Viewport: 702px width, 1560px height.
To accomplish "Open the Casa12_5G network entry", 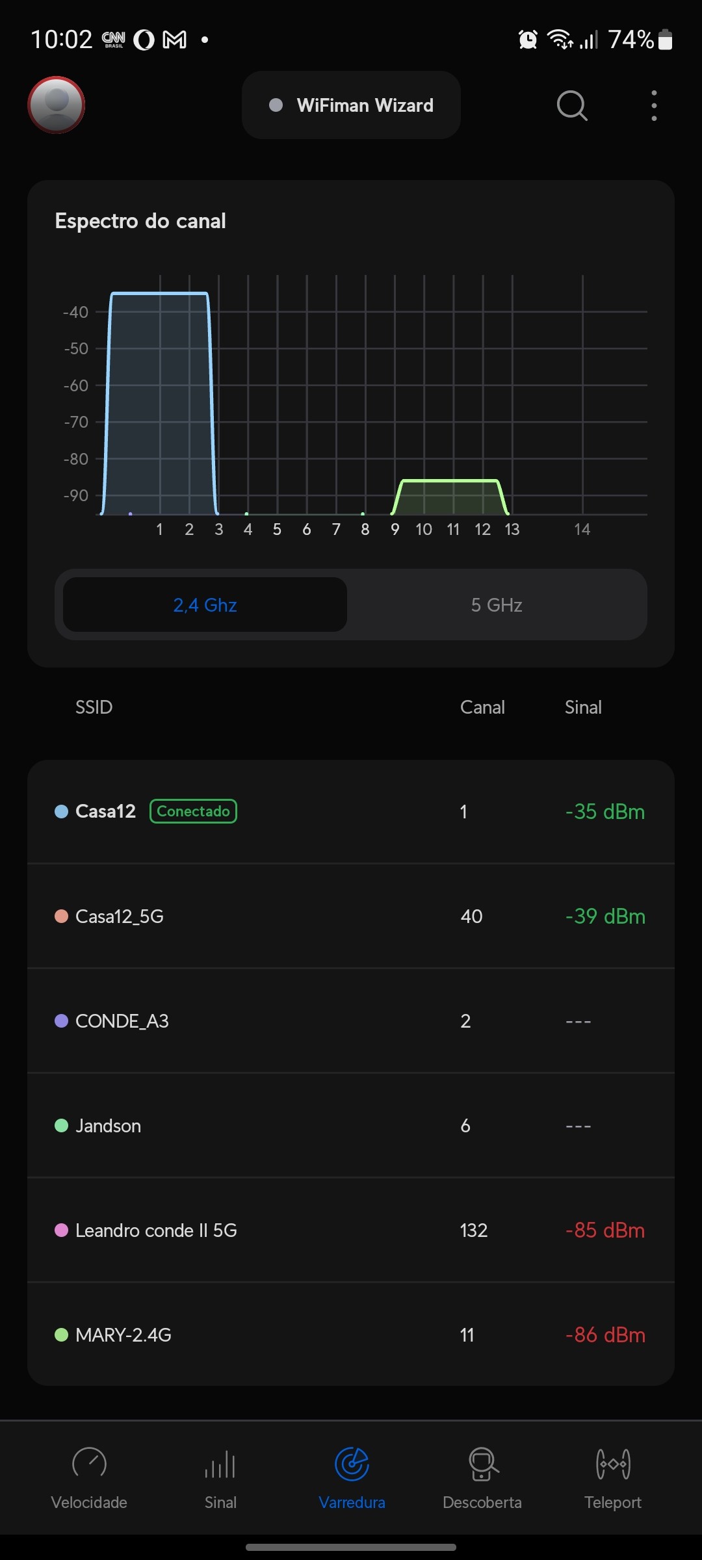I will pos(351,916).
